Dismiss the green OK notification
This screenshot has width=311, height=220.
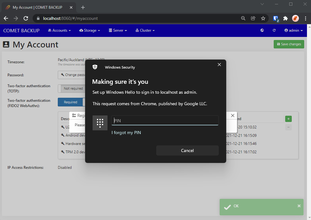(x=299, y=206)
